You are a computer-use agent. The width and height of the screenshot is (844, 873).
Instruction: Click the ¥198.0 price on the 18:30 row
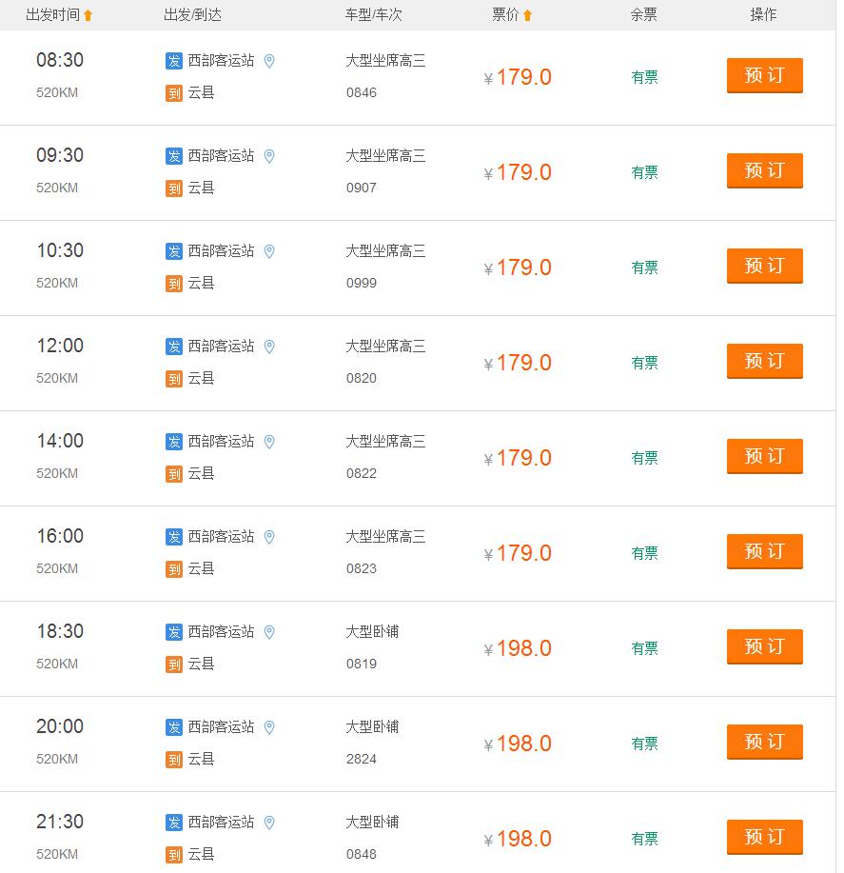click(518, 648)
